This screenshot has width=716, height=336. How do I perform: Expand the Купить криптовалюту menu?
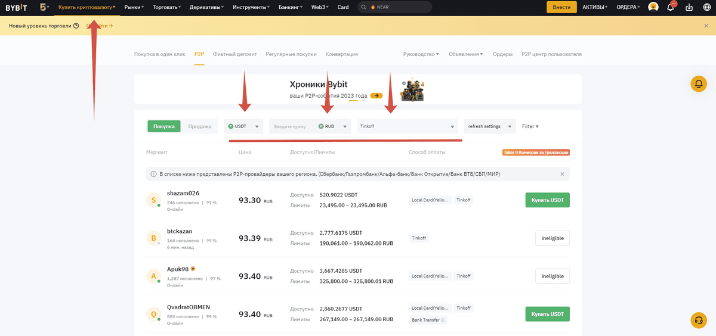(87, 7)
